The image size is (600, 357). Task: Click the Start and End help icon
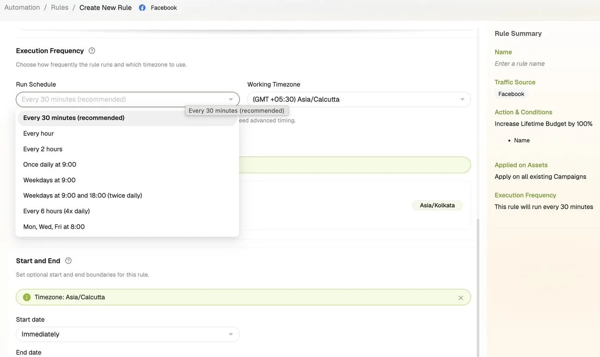click(68, 261)
